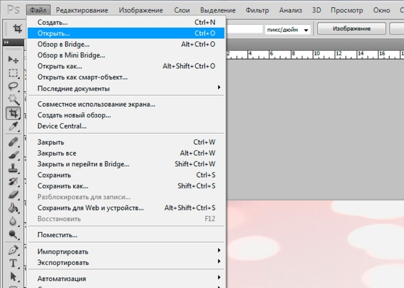Select the Magic Wand tool

[x=13, y=99]
